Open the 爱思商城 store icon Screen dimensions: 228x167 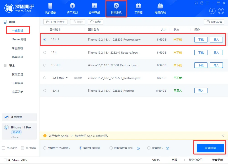pyautogui.click(x=160, y=6)
